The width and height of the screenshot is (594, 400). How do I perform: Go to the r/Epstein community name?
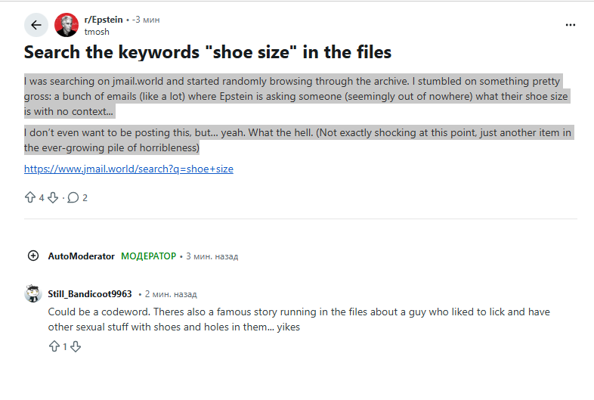pos(104,20)
